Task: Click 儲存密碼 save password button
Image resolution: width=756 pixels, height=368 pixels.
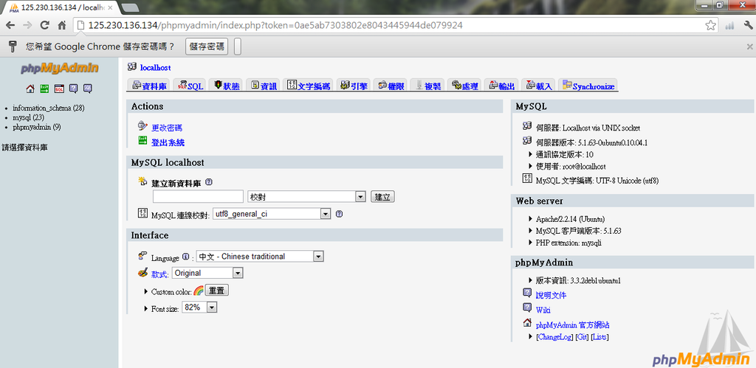Action: point(207,46)
